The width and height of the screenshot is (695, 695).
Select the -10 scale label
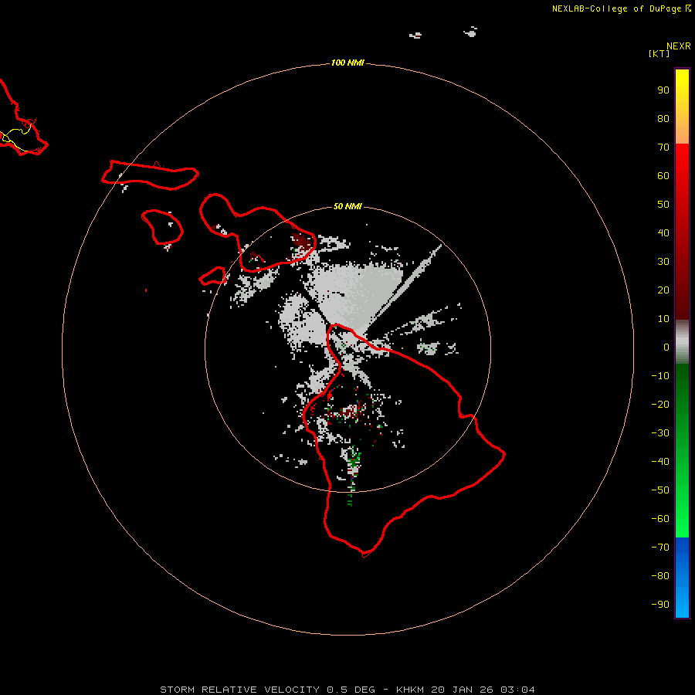point(660,376)
